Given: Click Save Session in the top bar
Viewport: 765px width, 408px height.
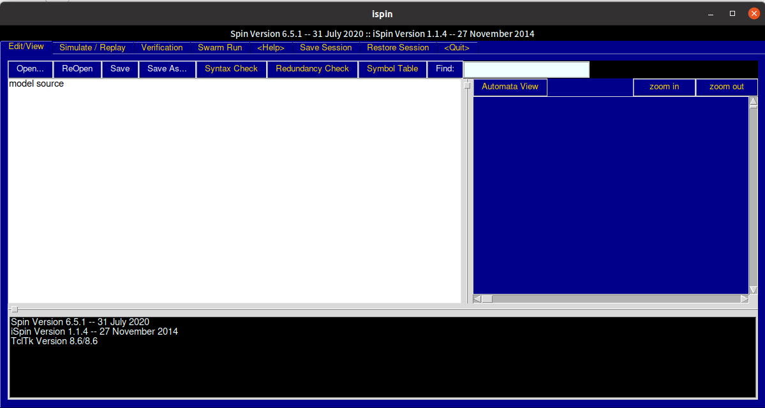Looking at the screenshot, I should coord(326,48).
